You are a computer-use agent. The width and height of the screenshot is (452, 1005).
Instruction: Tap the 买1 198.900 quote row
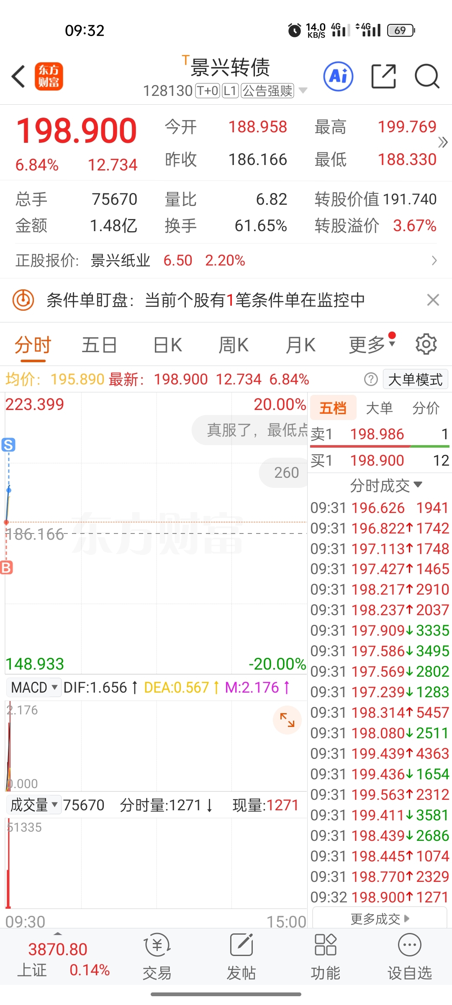(x=380, y=461)
